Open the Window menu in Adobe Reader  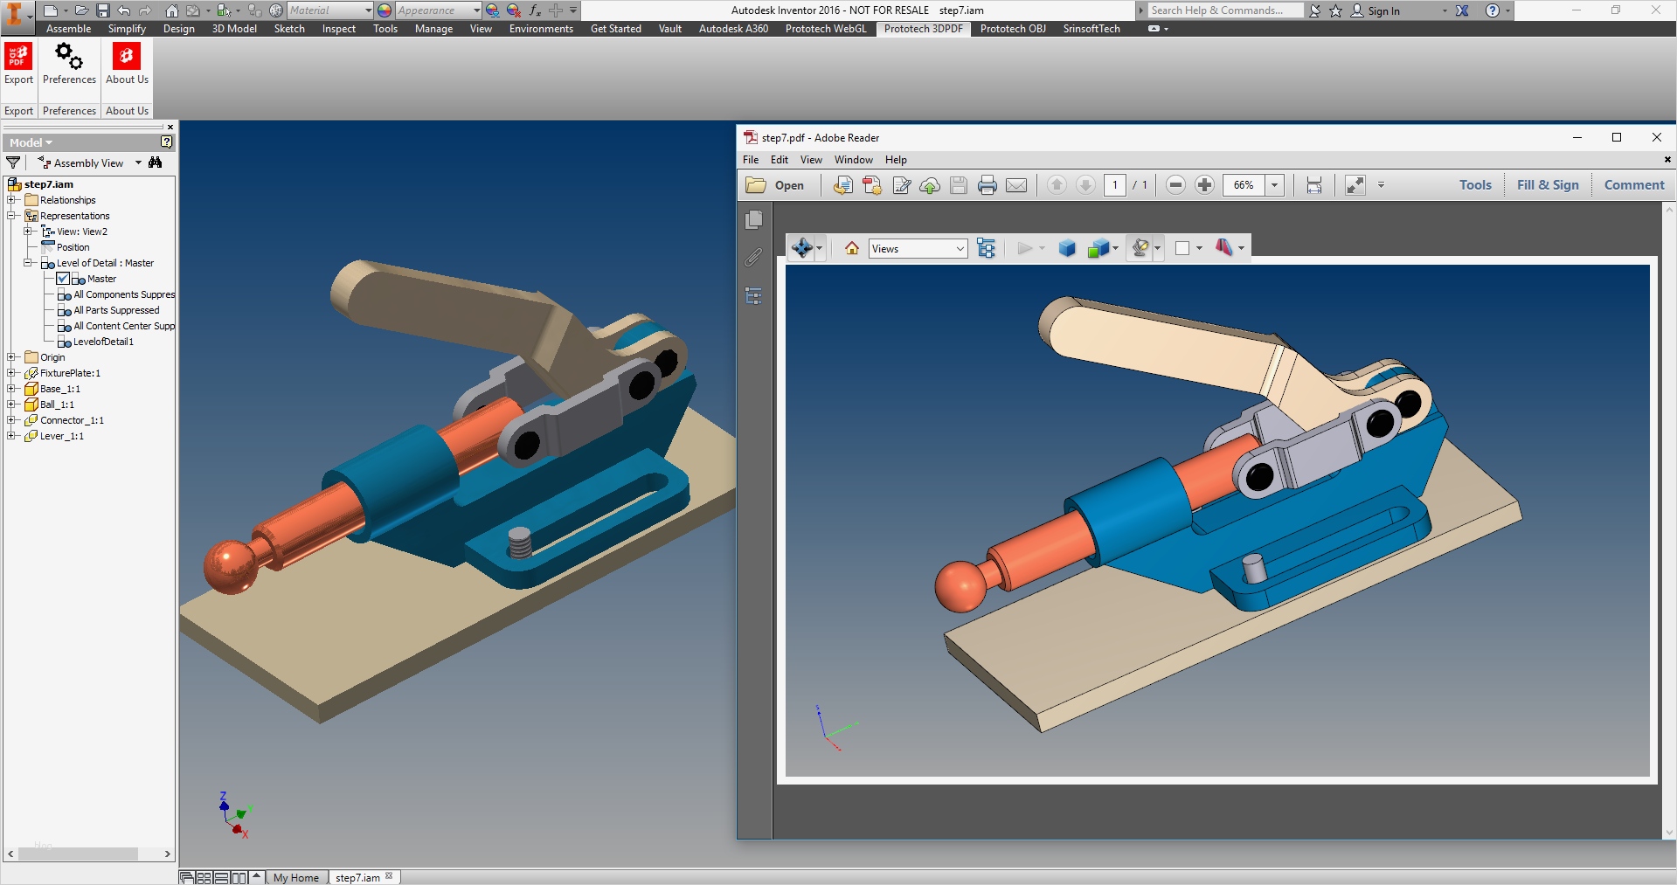tap(853, 160)
